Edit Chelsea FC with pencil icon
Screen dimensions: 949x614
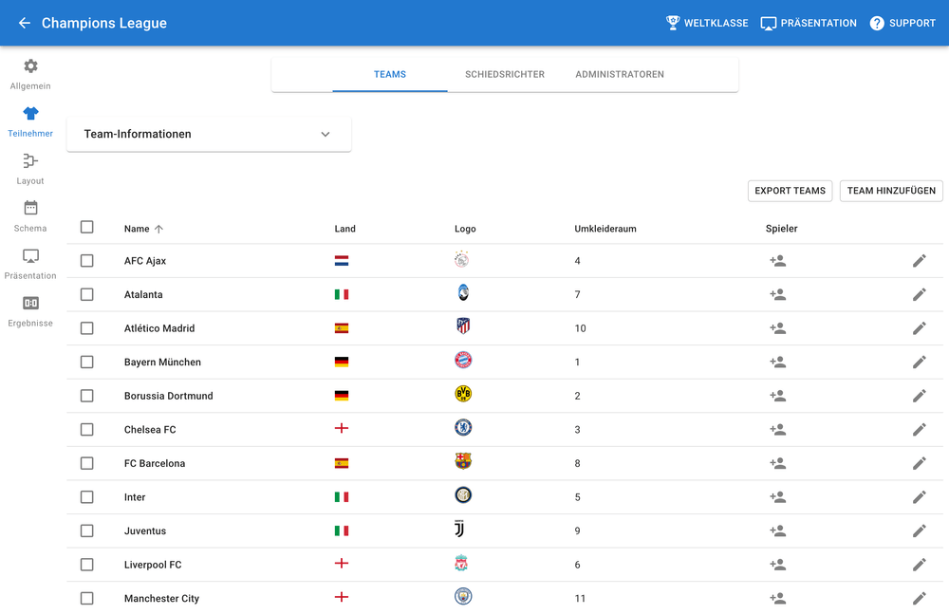(x=920, y=430)
